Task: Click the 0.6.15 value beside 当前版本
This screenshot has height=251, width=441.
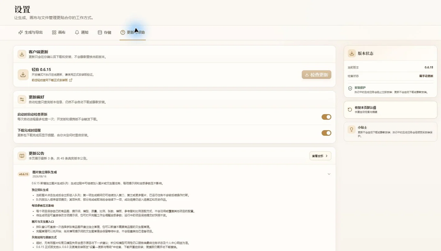Action: click(429, 67)
